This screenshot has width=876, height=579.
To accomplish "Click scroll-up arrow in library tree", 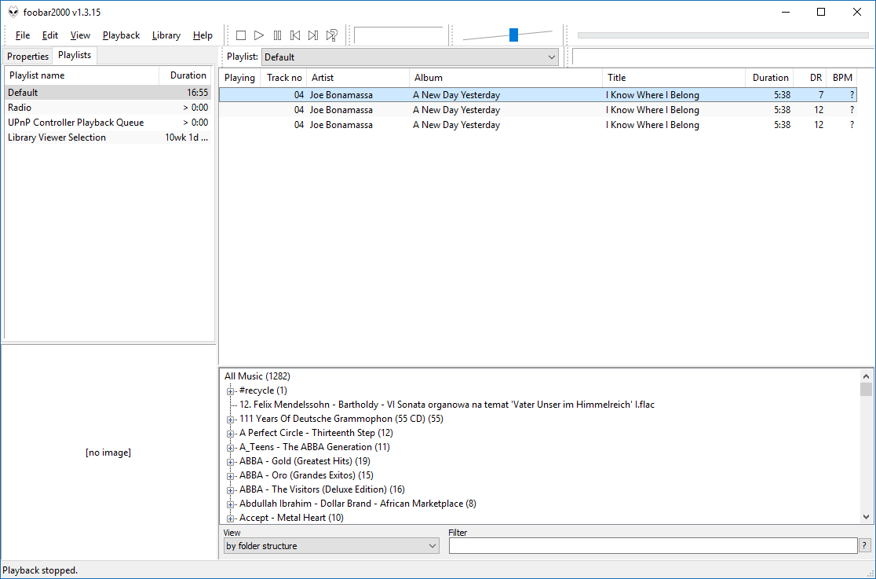I will pyautogui.click(x=866, y=376).
